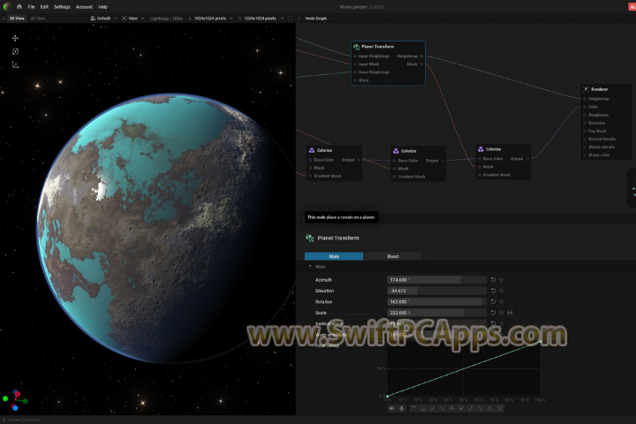The height and width of the screenshot is (424, 636).
Task: Click the orientation gizmo in the 3D view
Action: click(15, 400)
